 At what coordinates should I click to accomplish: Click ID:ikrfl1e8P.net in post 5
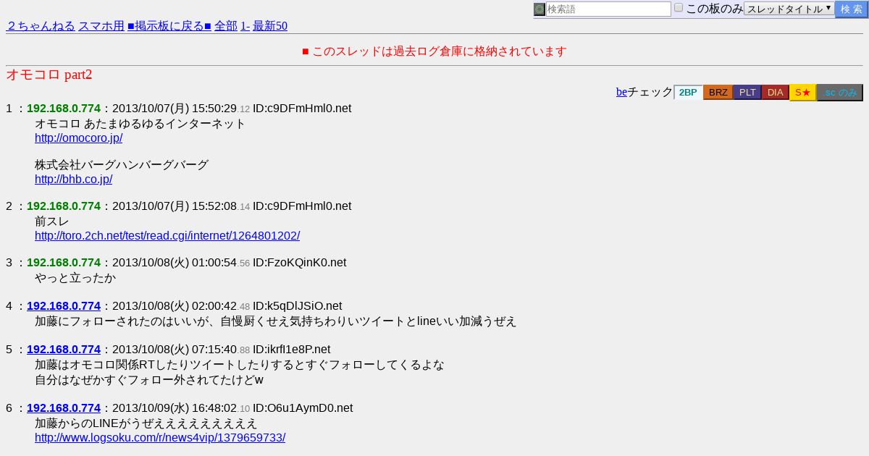[x=291, y=349]
